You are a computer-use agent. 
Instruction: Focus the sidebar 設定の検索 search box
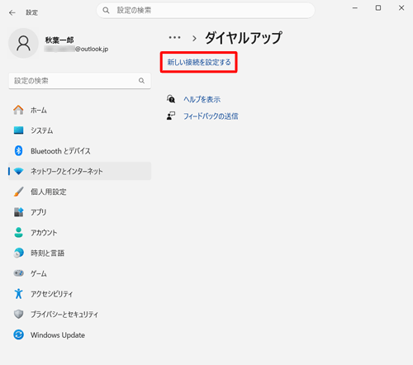(x=80, y=81)
